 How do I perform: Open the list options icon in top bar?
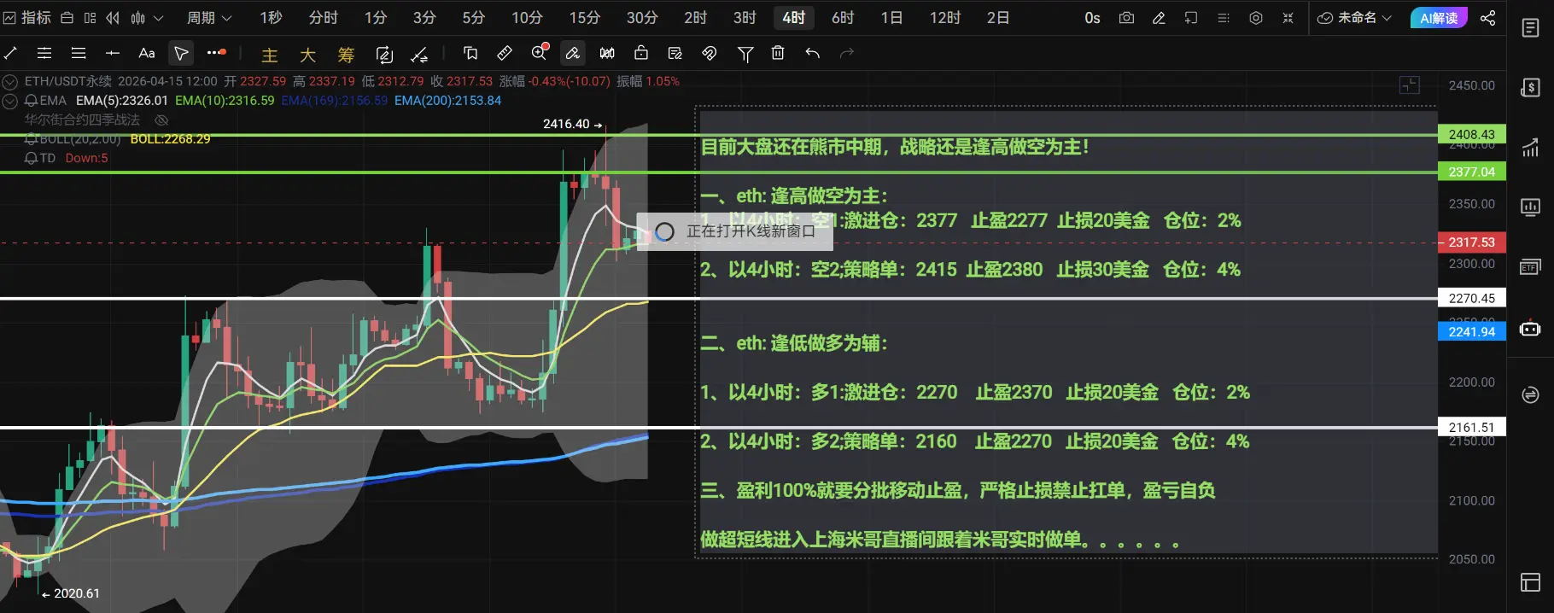point(1224,18)
